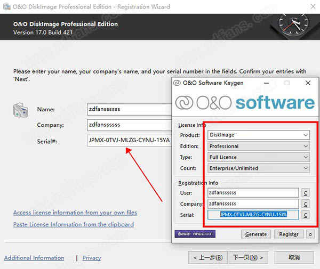Screen dimensions: 320x269
Task: Open the Count dropdown showing Enterprise/Unlimited
Action: (259, 168)
